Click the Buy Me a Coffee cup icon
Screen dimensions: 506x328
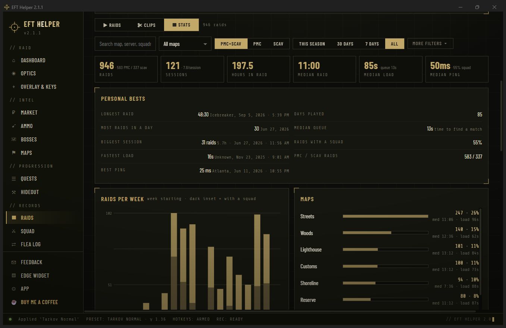coord(14,302)
